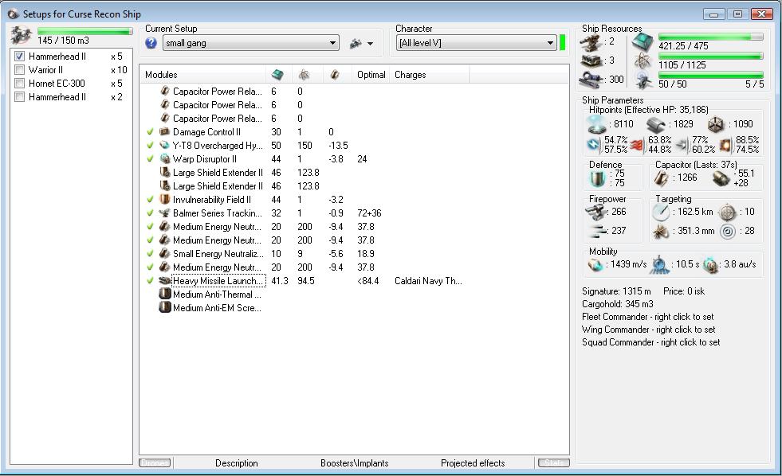This screenshot has width=782, height=476.
Task: Open the ship icon menu arrow
Action: coord(370,43)
